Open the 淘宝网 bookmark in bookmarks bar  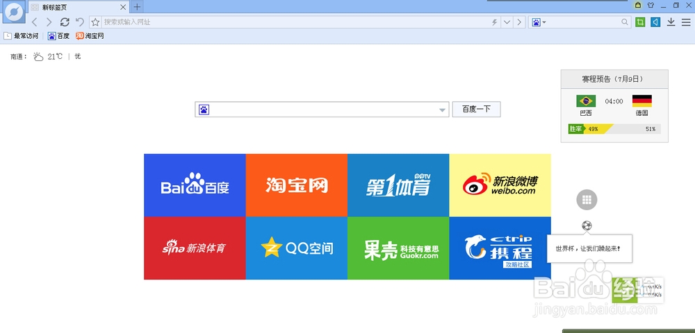(90, 36)
